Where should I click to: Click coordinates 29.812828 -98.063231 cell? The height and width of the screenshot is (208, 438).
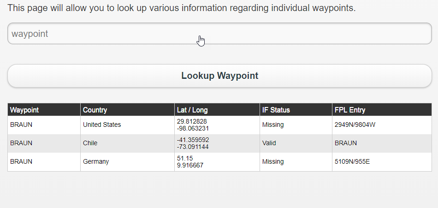point(193,125)
